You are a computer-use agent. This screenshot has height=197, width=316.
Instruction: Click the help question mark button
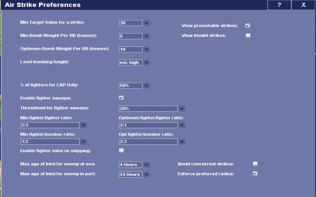tap(279, 5)
